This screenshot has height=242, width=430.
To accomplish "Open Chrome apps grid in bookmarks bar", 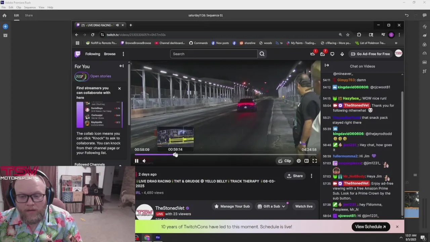I will [77, 43].
